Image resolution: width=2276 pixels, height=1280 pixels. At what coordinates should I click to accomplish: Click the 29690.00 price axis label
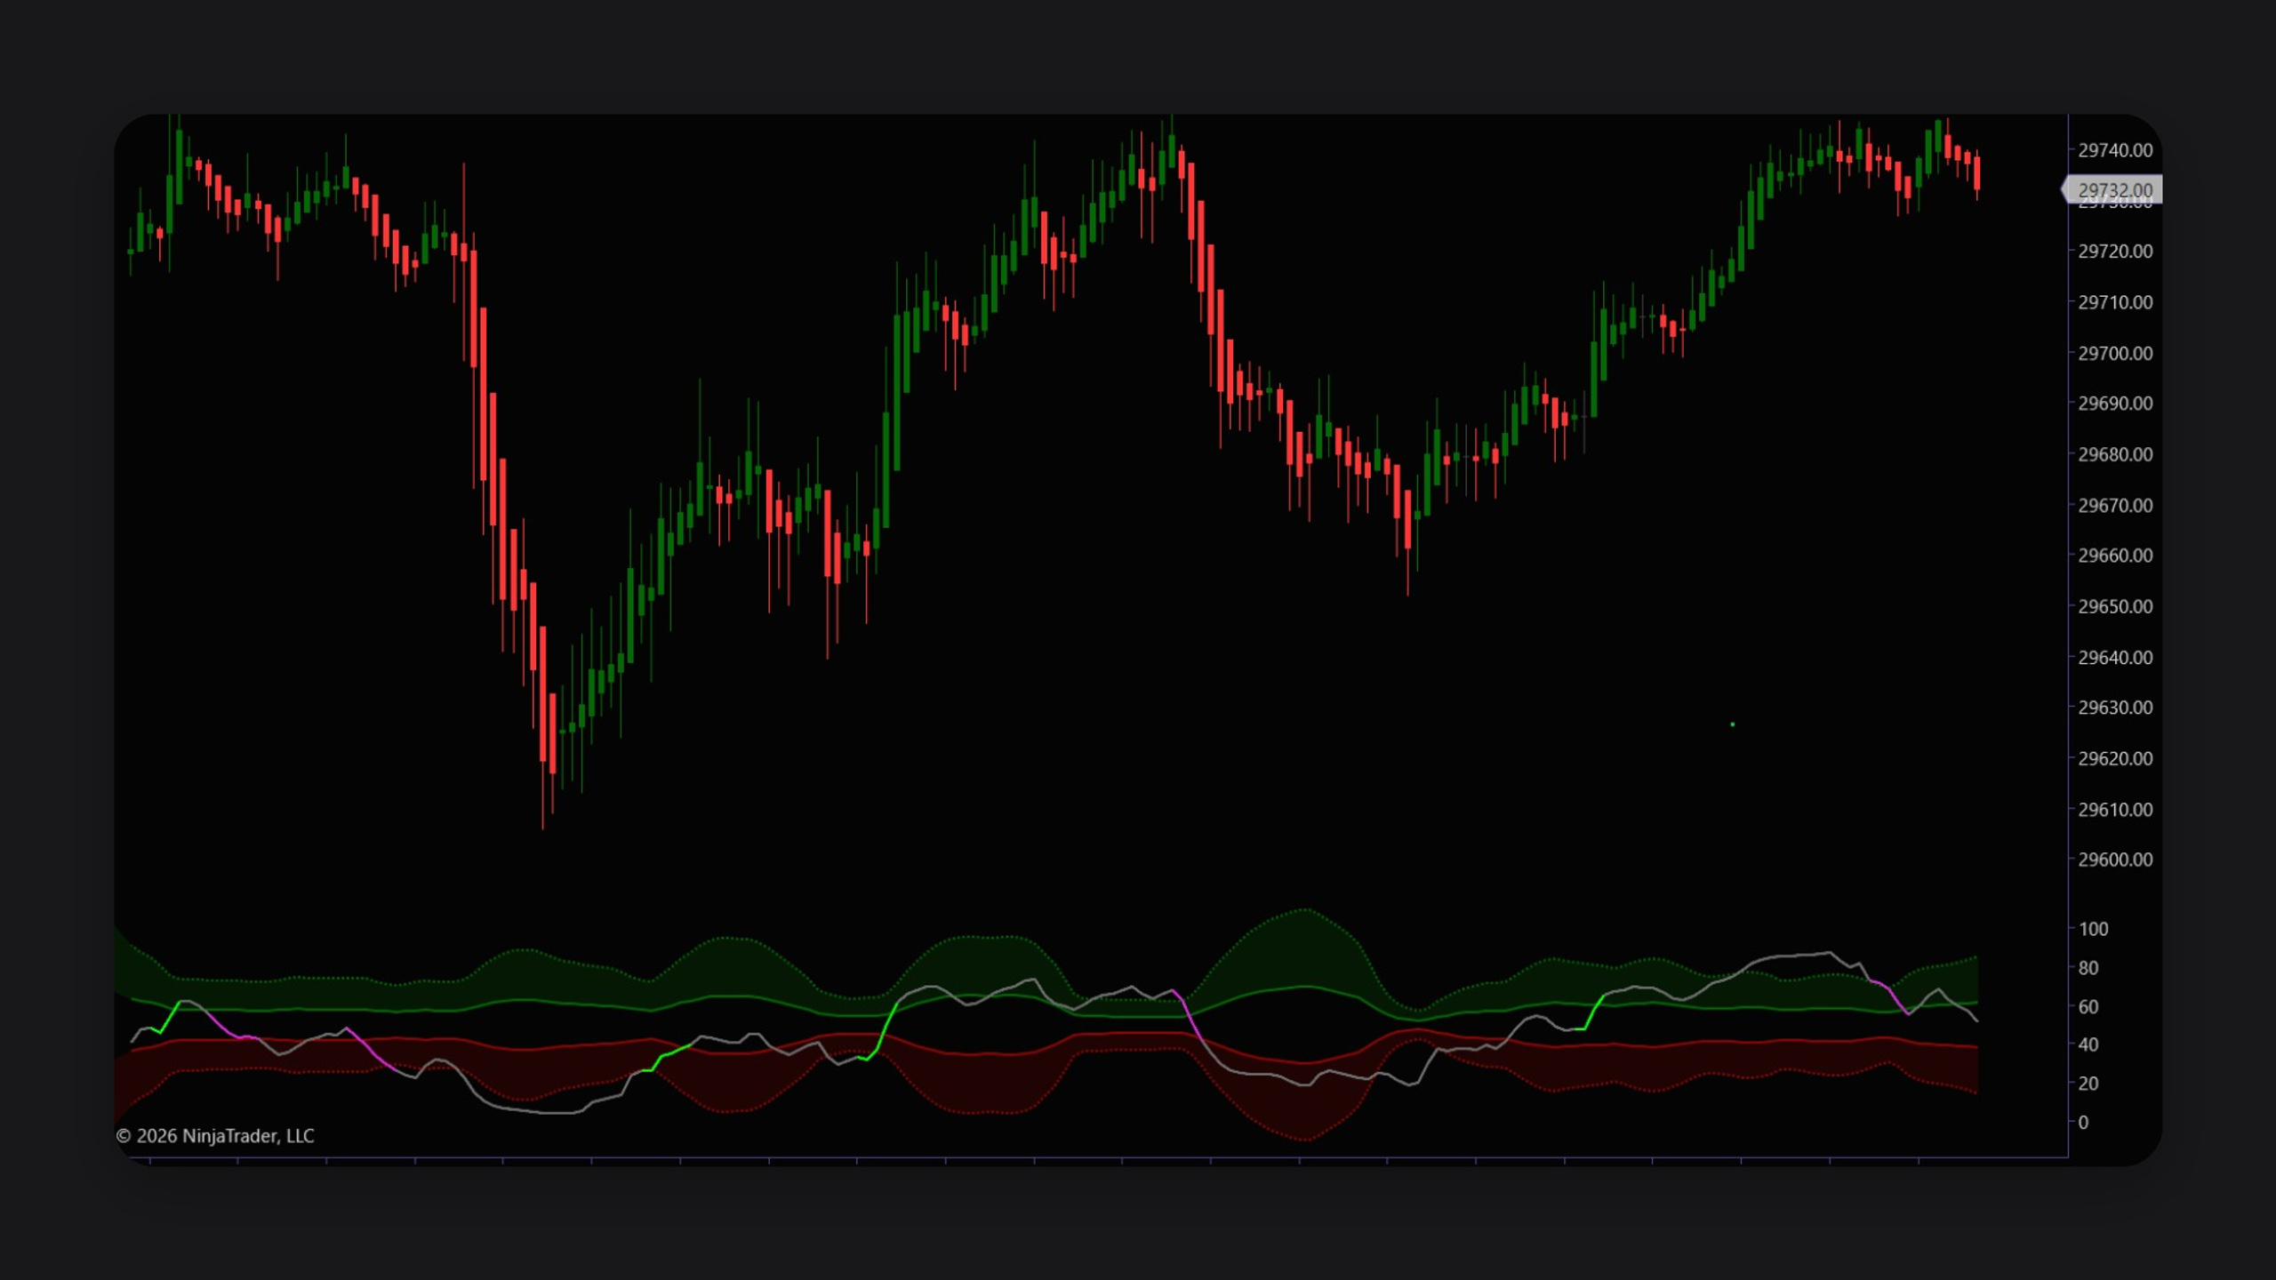click(x=2115, y=404)
